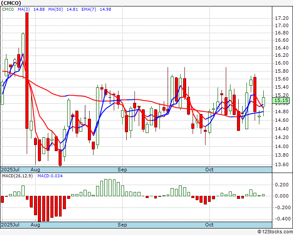Image resolution: width=293 pixels, height=235 pixels.
Task: Click the tallest red candlestick in late July
Action: [27, 71]
